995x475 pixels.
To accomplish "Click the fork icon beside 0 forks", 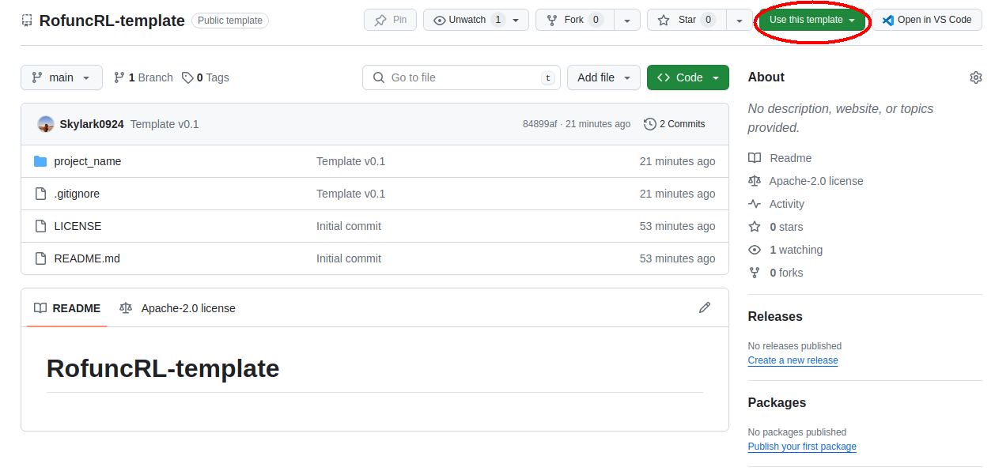I will [x=755, y=273].
